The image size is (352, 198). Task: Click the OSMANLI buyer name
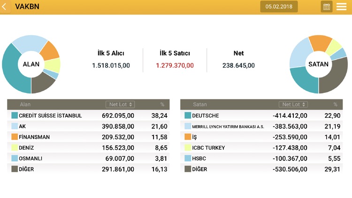(x=31, y=159)
